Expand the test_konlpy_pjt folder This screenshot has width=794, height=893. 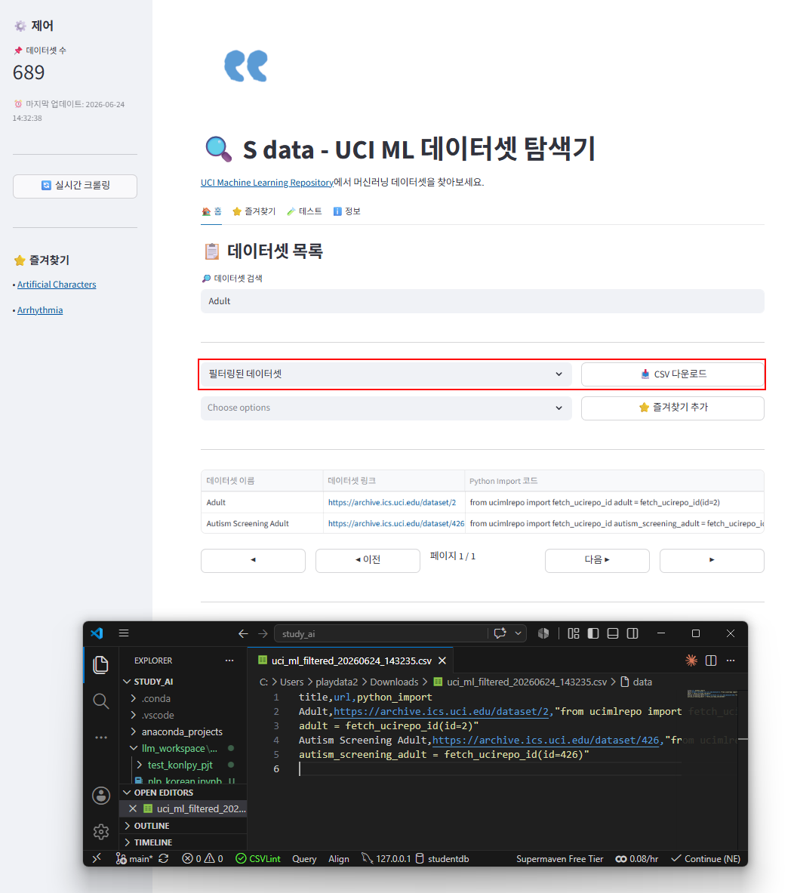click(x=183, y=764)
